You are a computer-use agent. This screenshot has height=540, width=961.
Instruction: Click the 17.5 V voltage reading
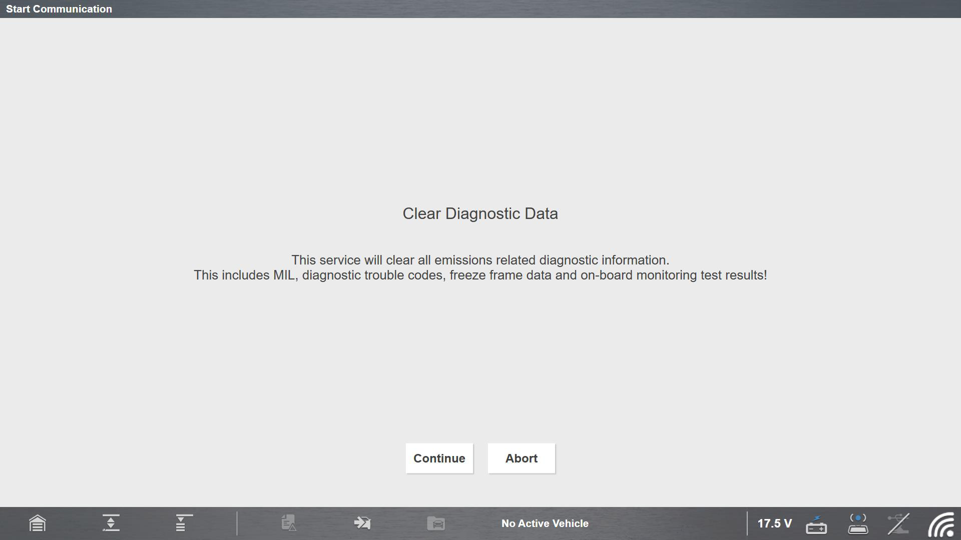coord(774,523)
